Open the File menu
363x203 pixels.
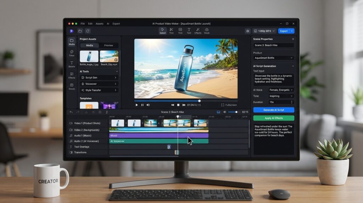[x=82, y=24]
